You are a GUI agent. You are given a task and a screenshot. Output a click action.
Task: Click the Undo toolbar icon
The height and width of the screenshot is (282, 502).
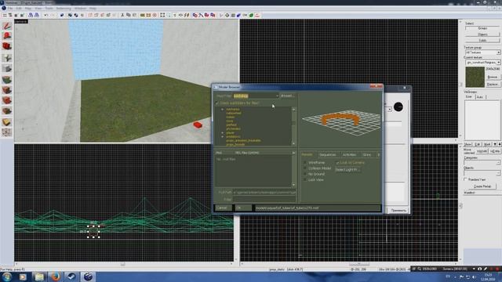[46, 15]
